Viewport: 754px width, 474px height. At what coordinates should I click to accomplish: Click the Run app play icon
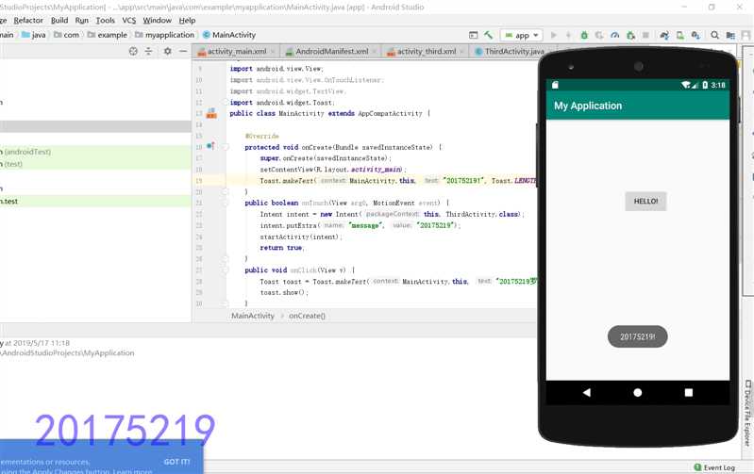[x=554, y=35]
